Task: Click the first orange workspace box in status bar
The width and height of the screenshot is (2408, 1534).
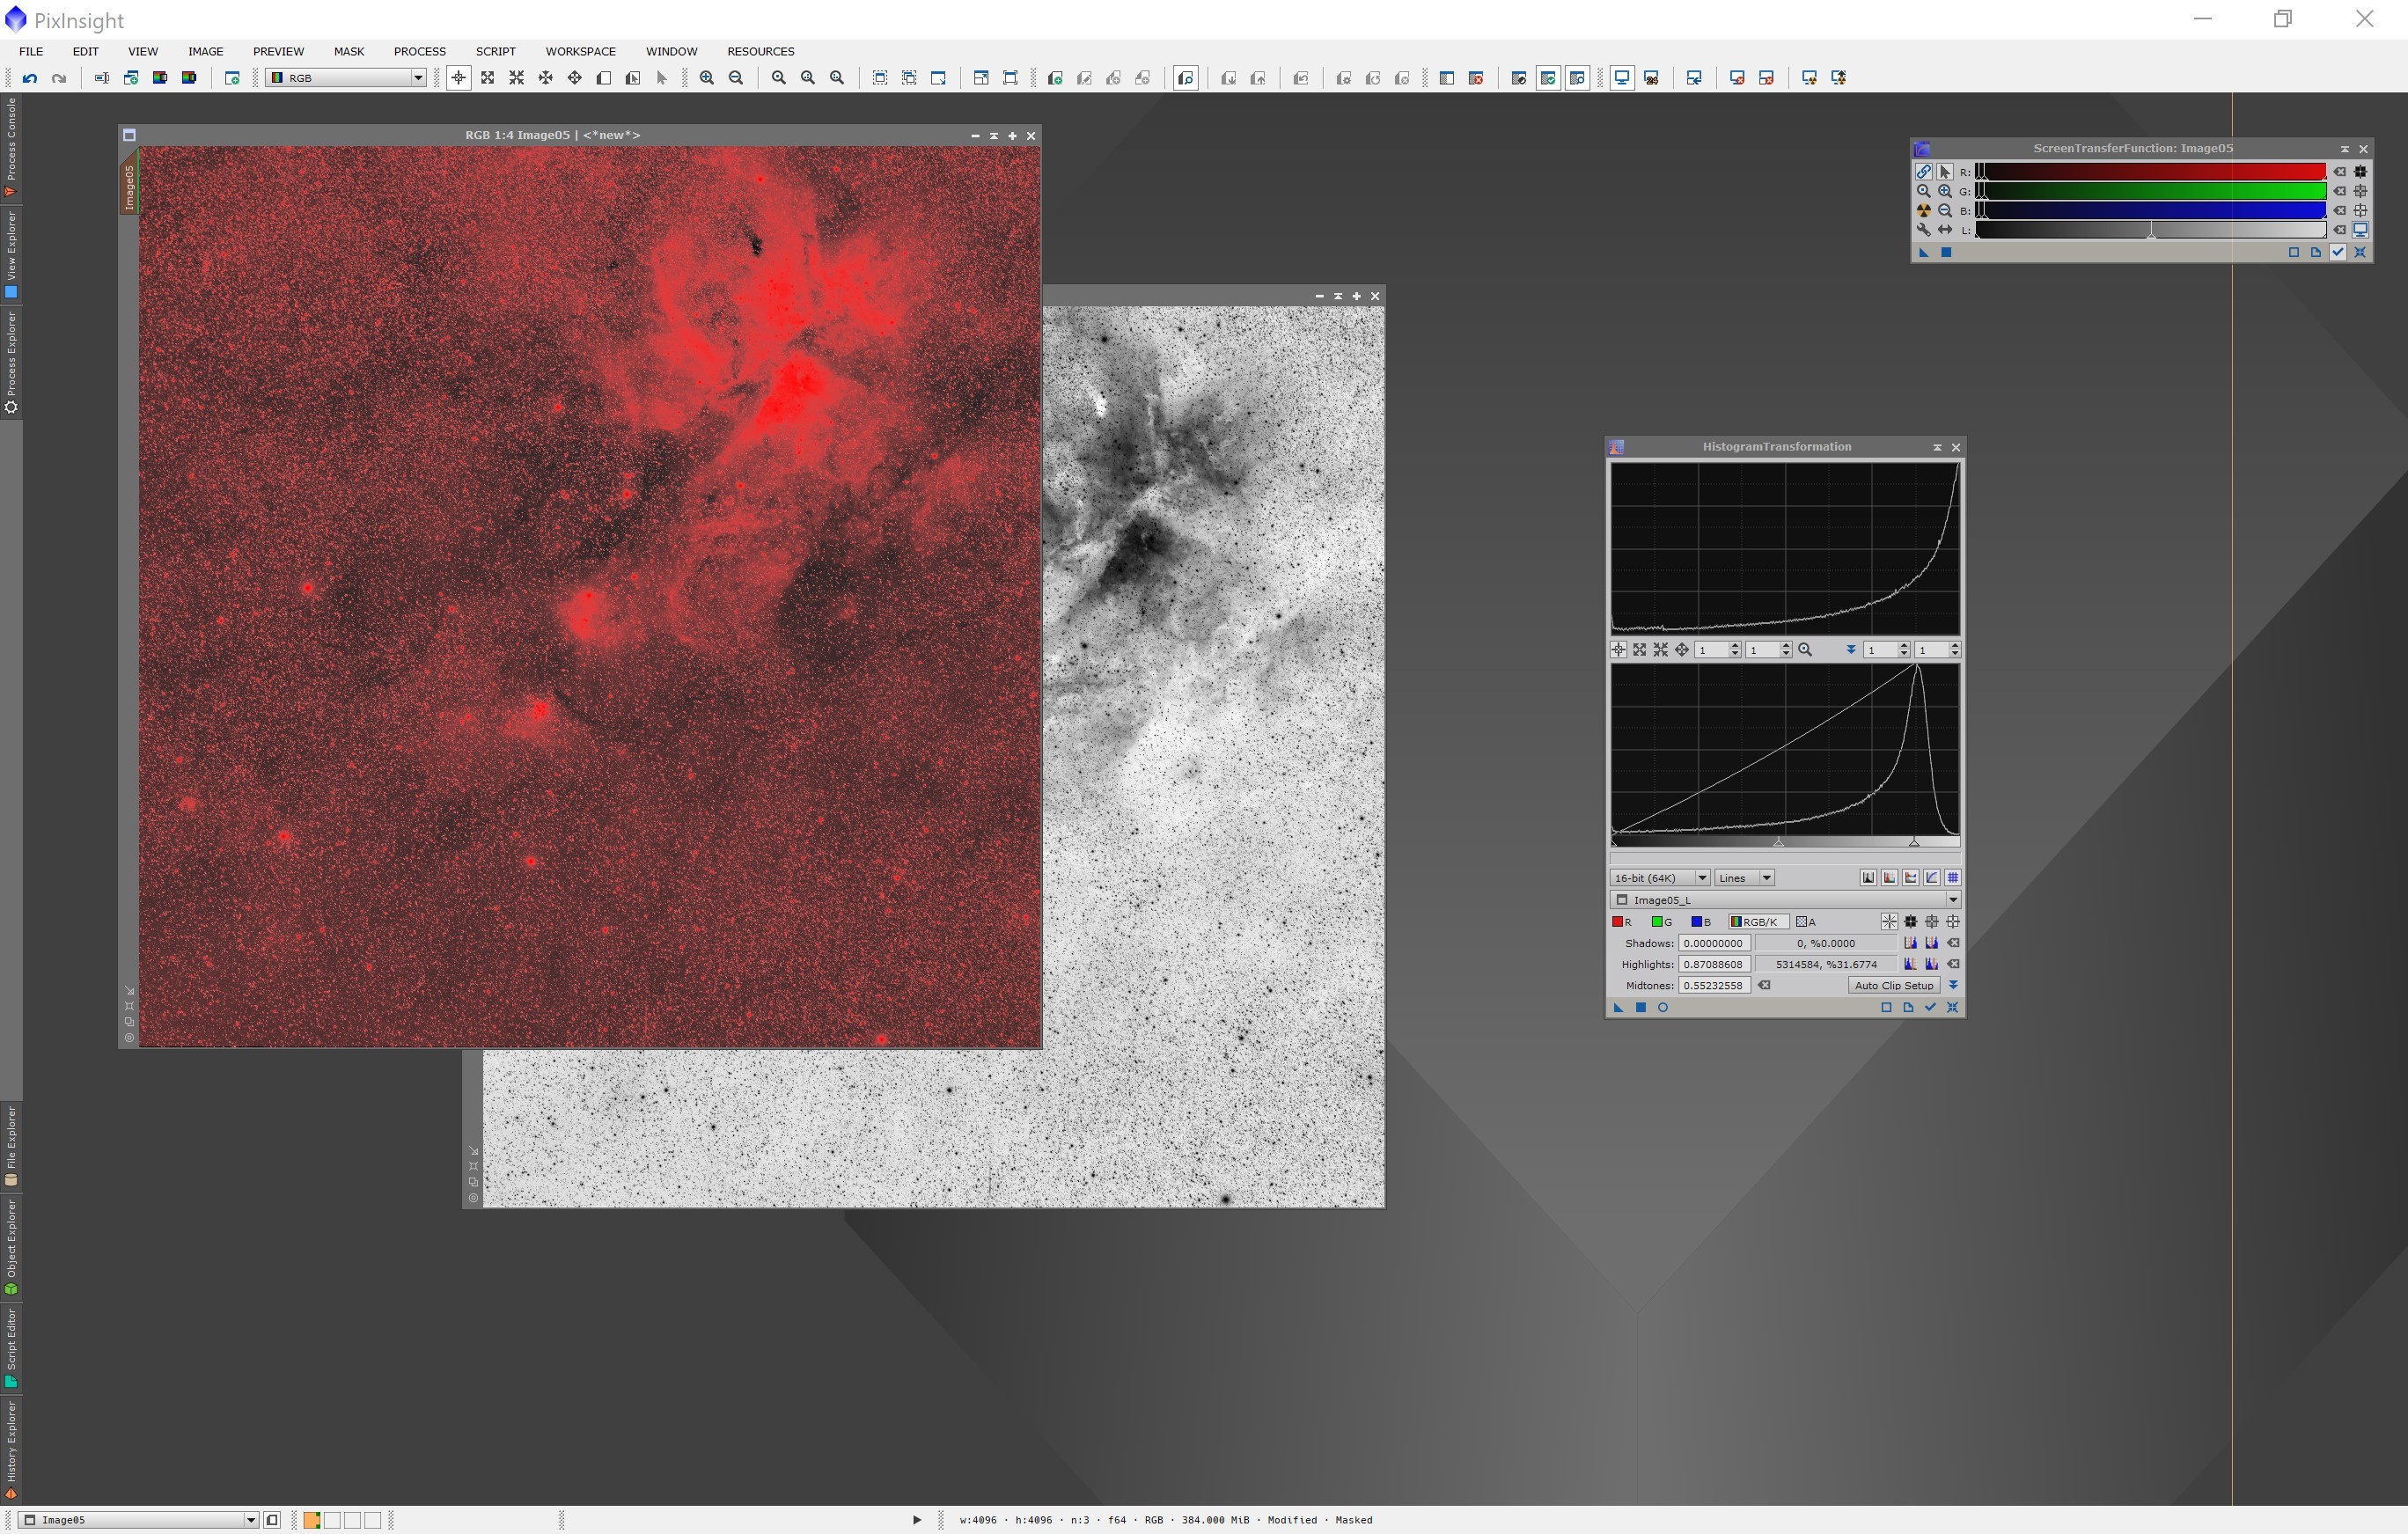Action: (312, 1520)
